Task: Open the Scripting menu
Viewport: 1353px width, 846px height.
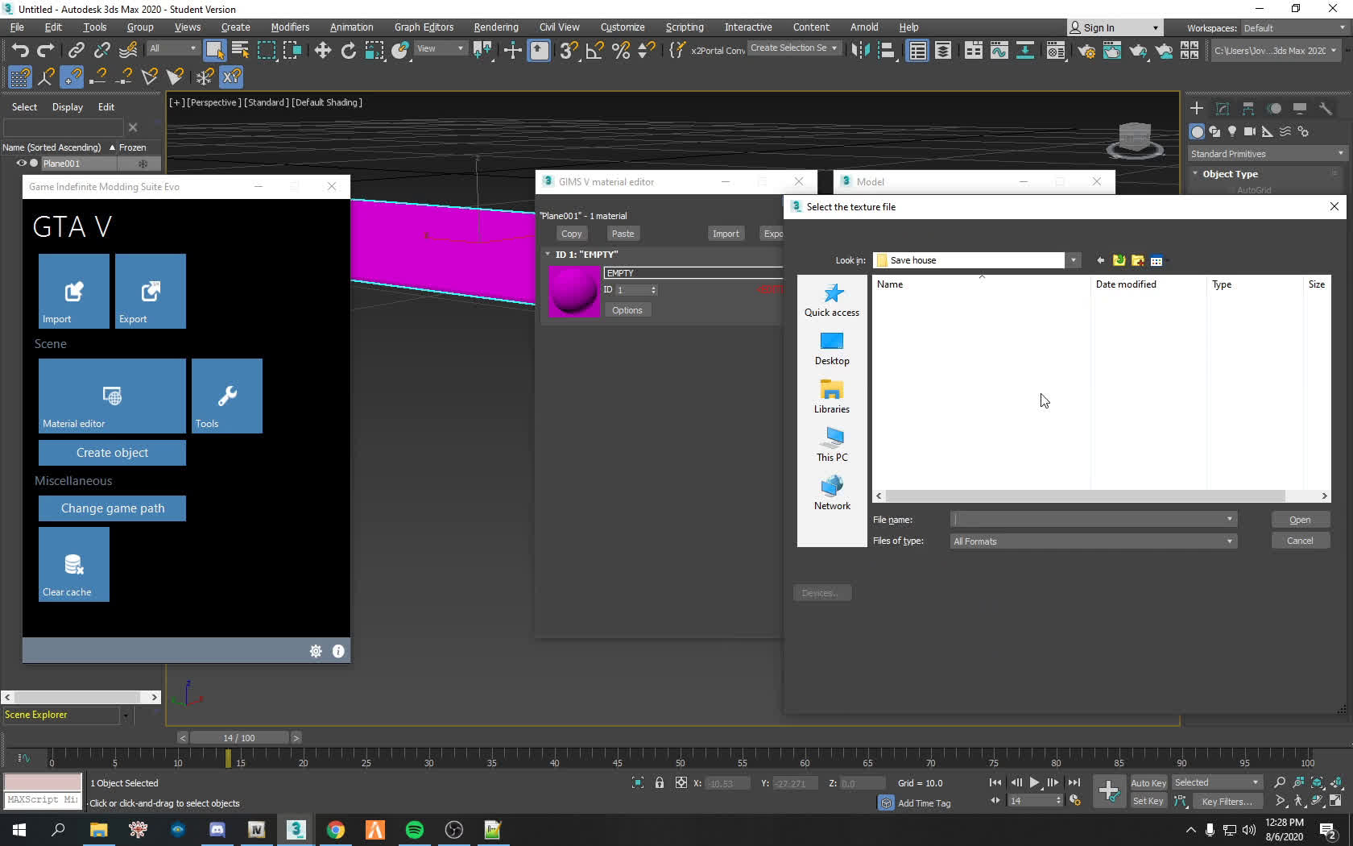Action: [x=684, y=27]
